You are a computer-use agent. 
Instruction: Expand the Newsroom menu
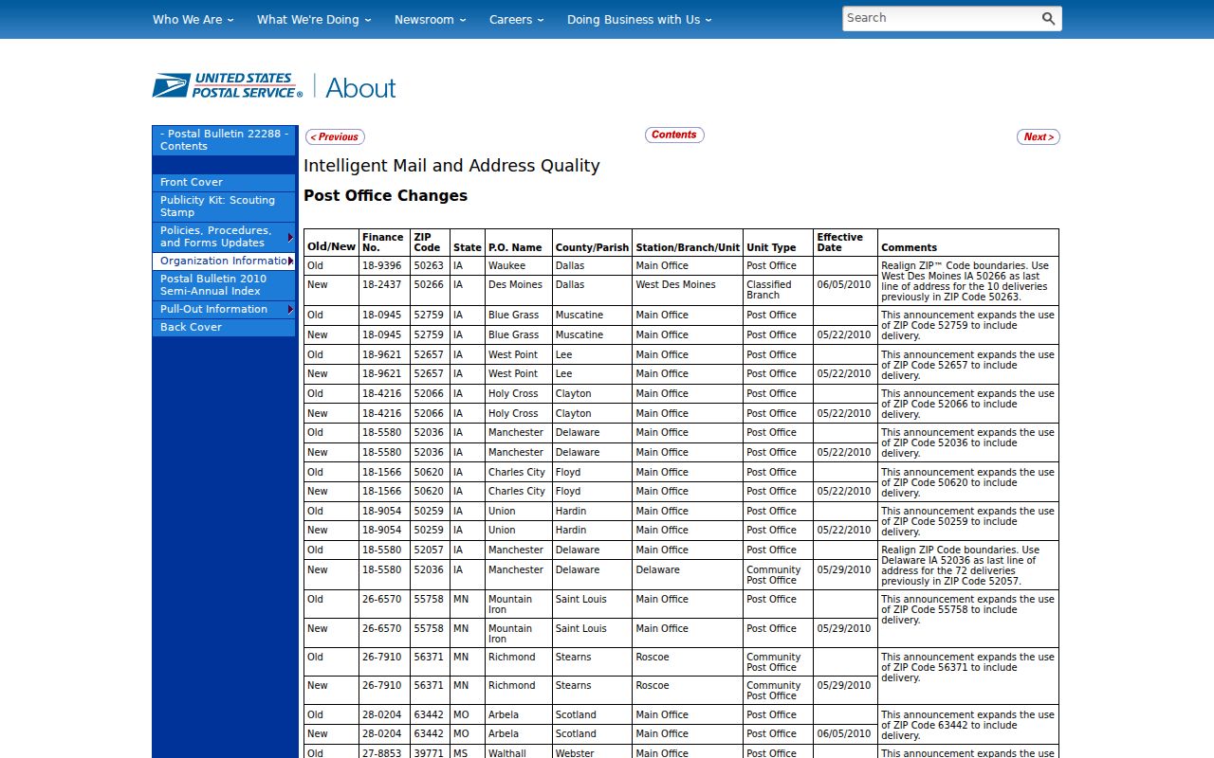[430, 19]
